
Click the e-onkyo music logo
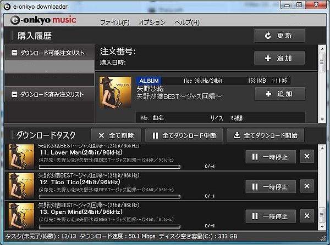click(43, 20)
